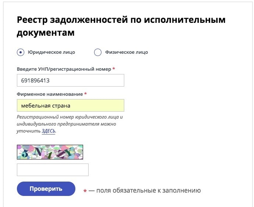Viewport: 254px width, 207px height.
Task: Click the Юридическое лицо label text
Action: [x=51, y=52]
